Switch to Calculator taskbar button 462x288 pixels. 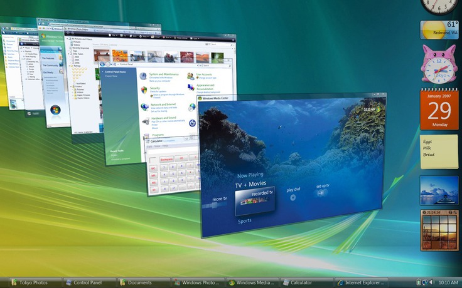307,282
